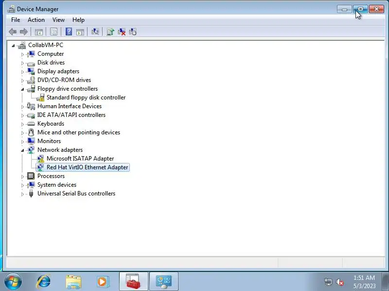The height and width of the screenshot is (291, 389).
Task: Open the Windows Start button
Action: 13,281
